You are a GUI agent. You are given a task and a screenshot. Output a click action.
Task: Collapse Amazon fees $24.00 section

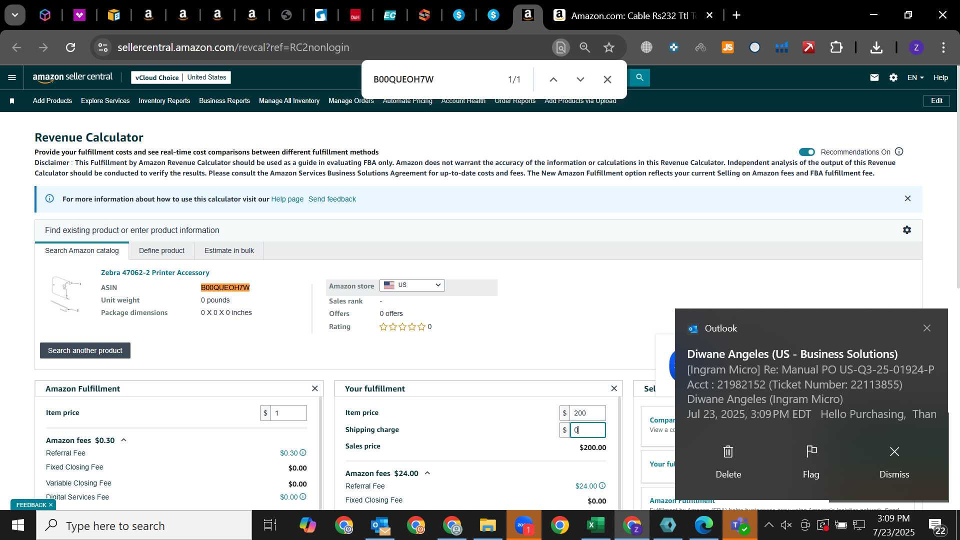(x=427, y=473)
